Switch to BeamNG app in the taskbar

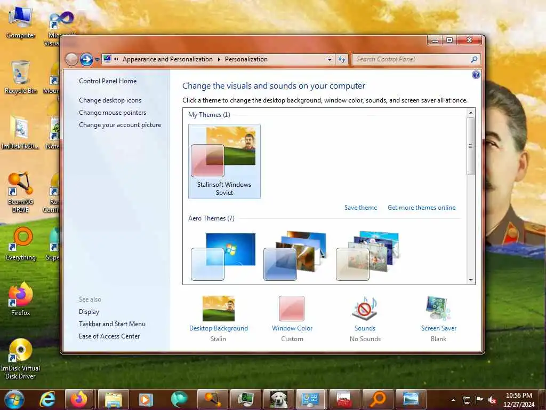point(212,399)
